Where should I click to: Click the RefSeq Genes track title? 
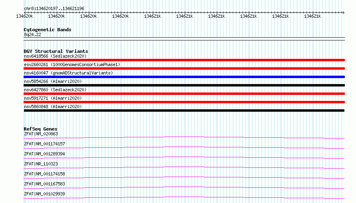click(40, 129)
